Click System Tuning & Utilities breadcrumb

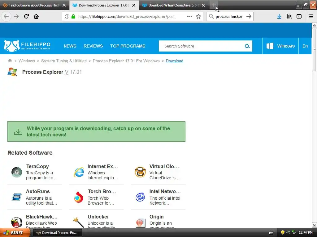(x=64, y=61)
